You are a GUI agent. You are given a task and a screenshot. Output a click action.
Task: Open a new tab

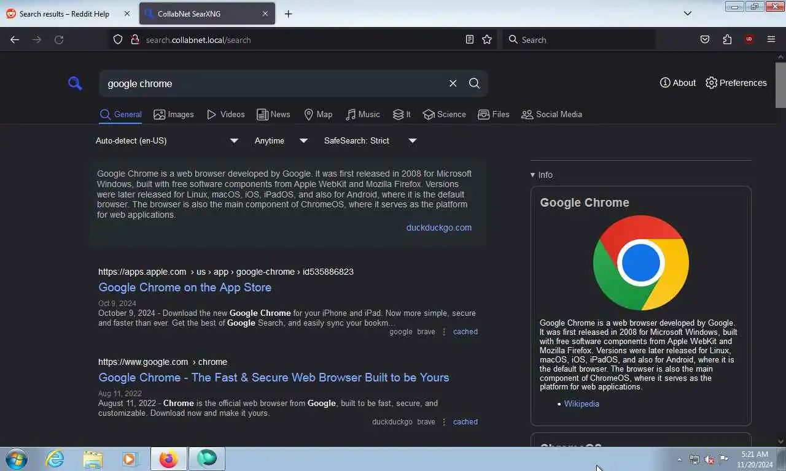pos(288,13)
